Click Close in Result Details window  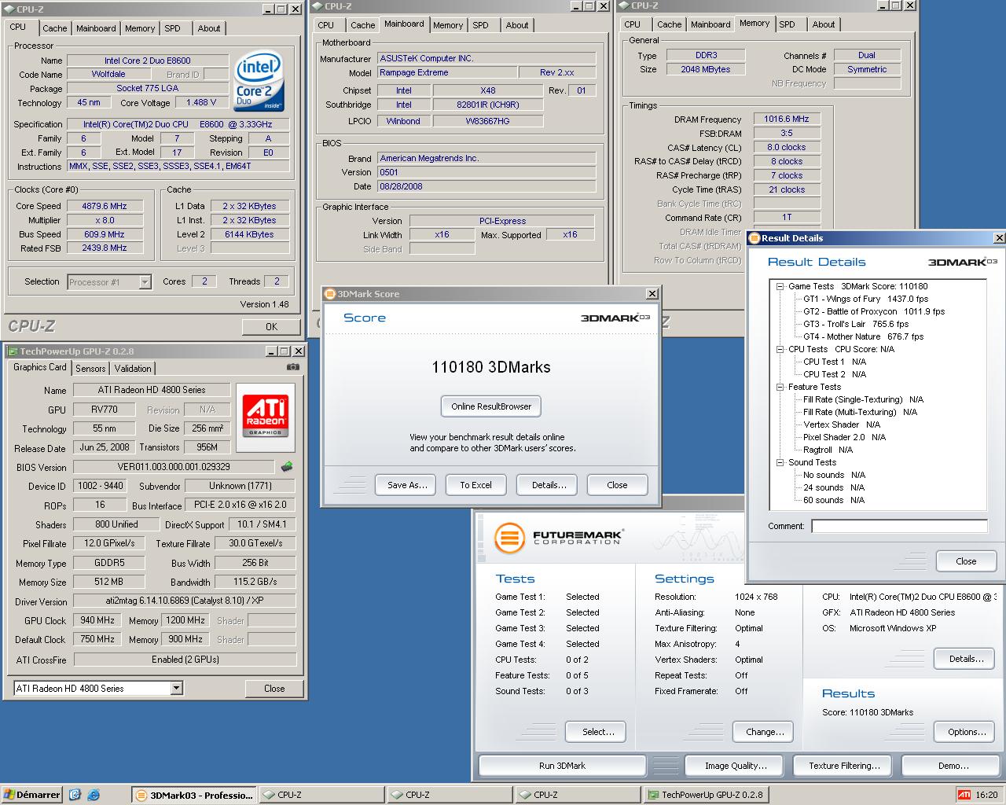point(966,561)
